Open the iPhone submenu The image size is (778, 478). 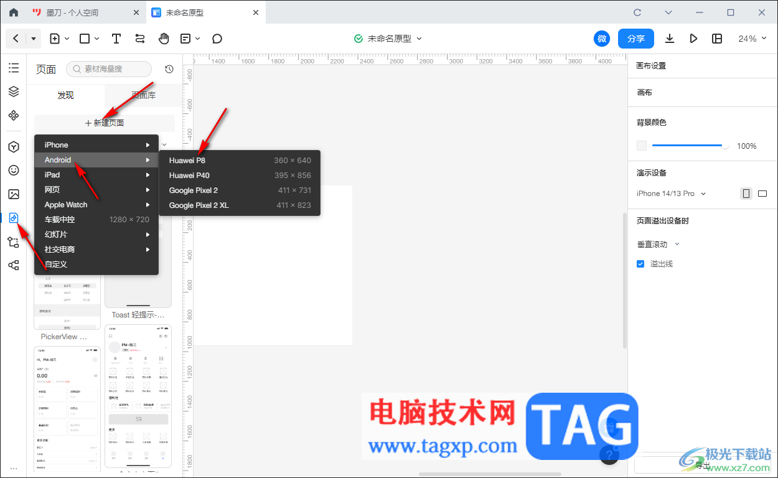(x=96, y=145)
